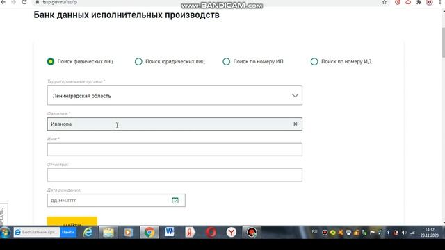
Task: Open the browser extensions puzzle icon
Action: 419,2
